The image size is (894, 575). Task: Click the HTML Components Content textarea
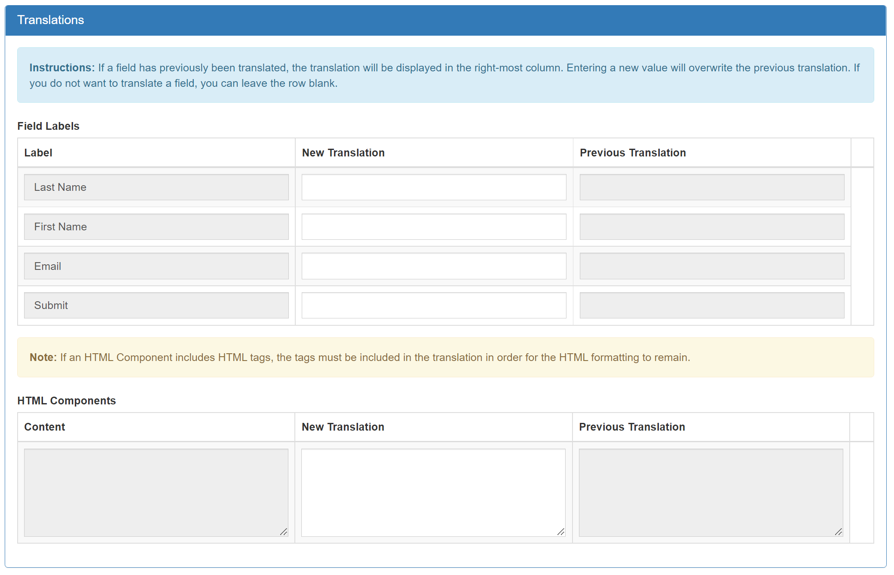click(156, 492)
